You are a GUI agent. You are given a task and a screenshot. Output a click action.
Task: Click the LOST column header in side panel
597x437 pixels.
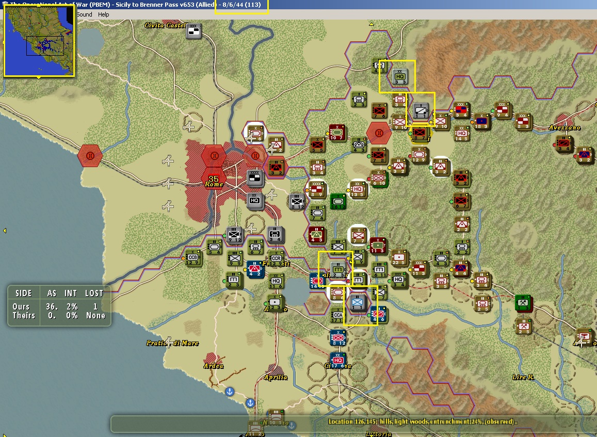point(94,293)
